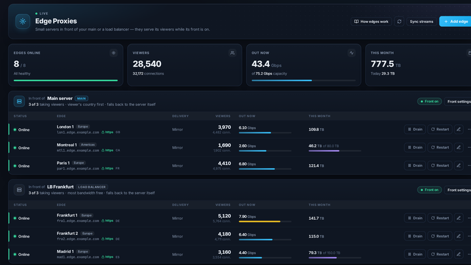The image size is (471, 265).
Task: Click the Frankfurt 1 https lock icon
Action: [103, 221]
